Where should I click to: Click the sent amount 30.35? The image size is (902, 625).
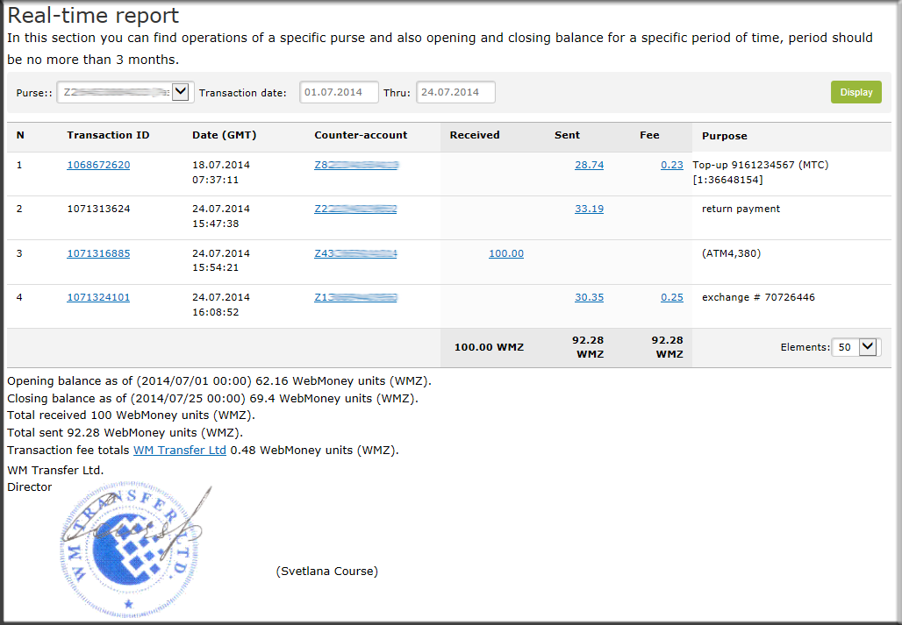[x=589, y=297]
